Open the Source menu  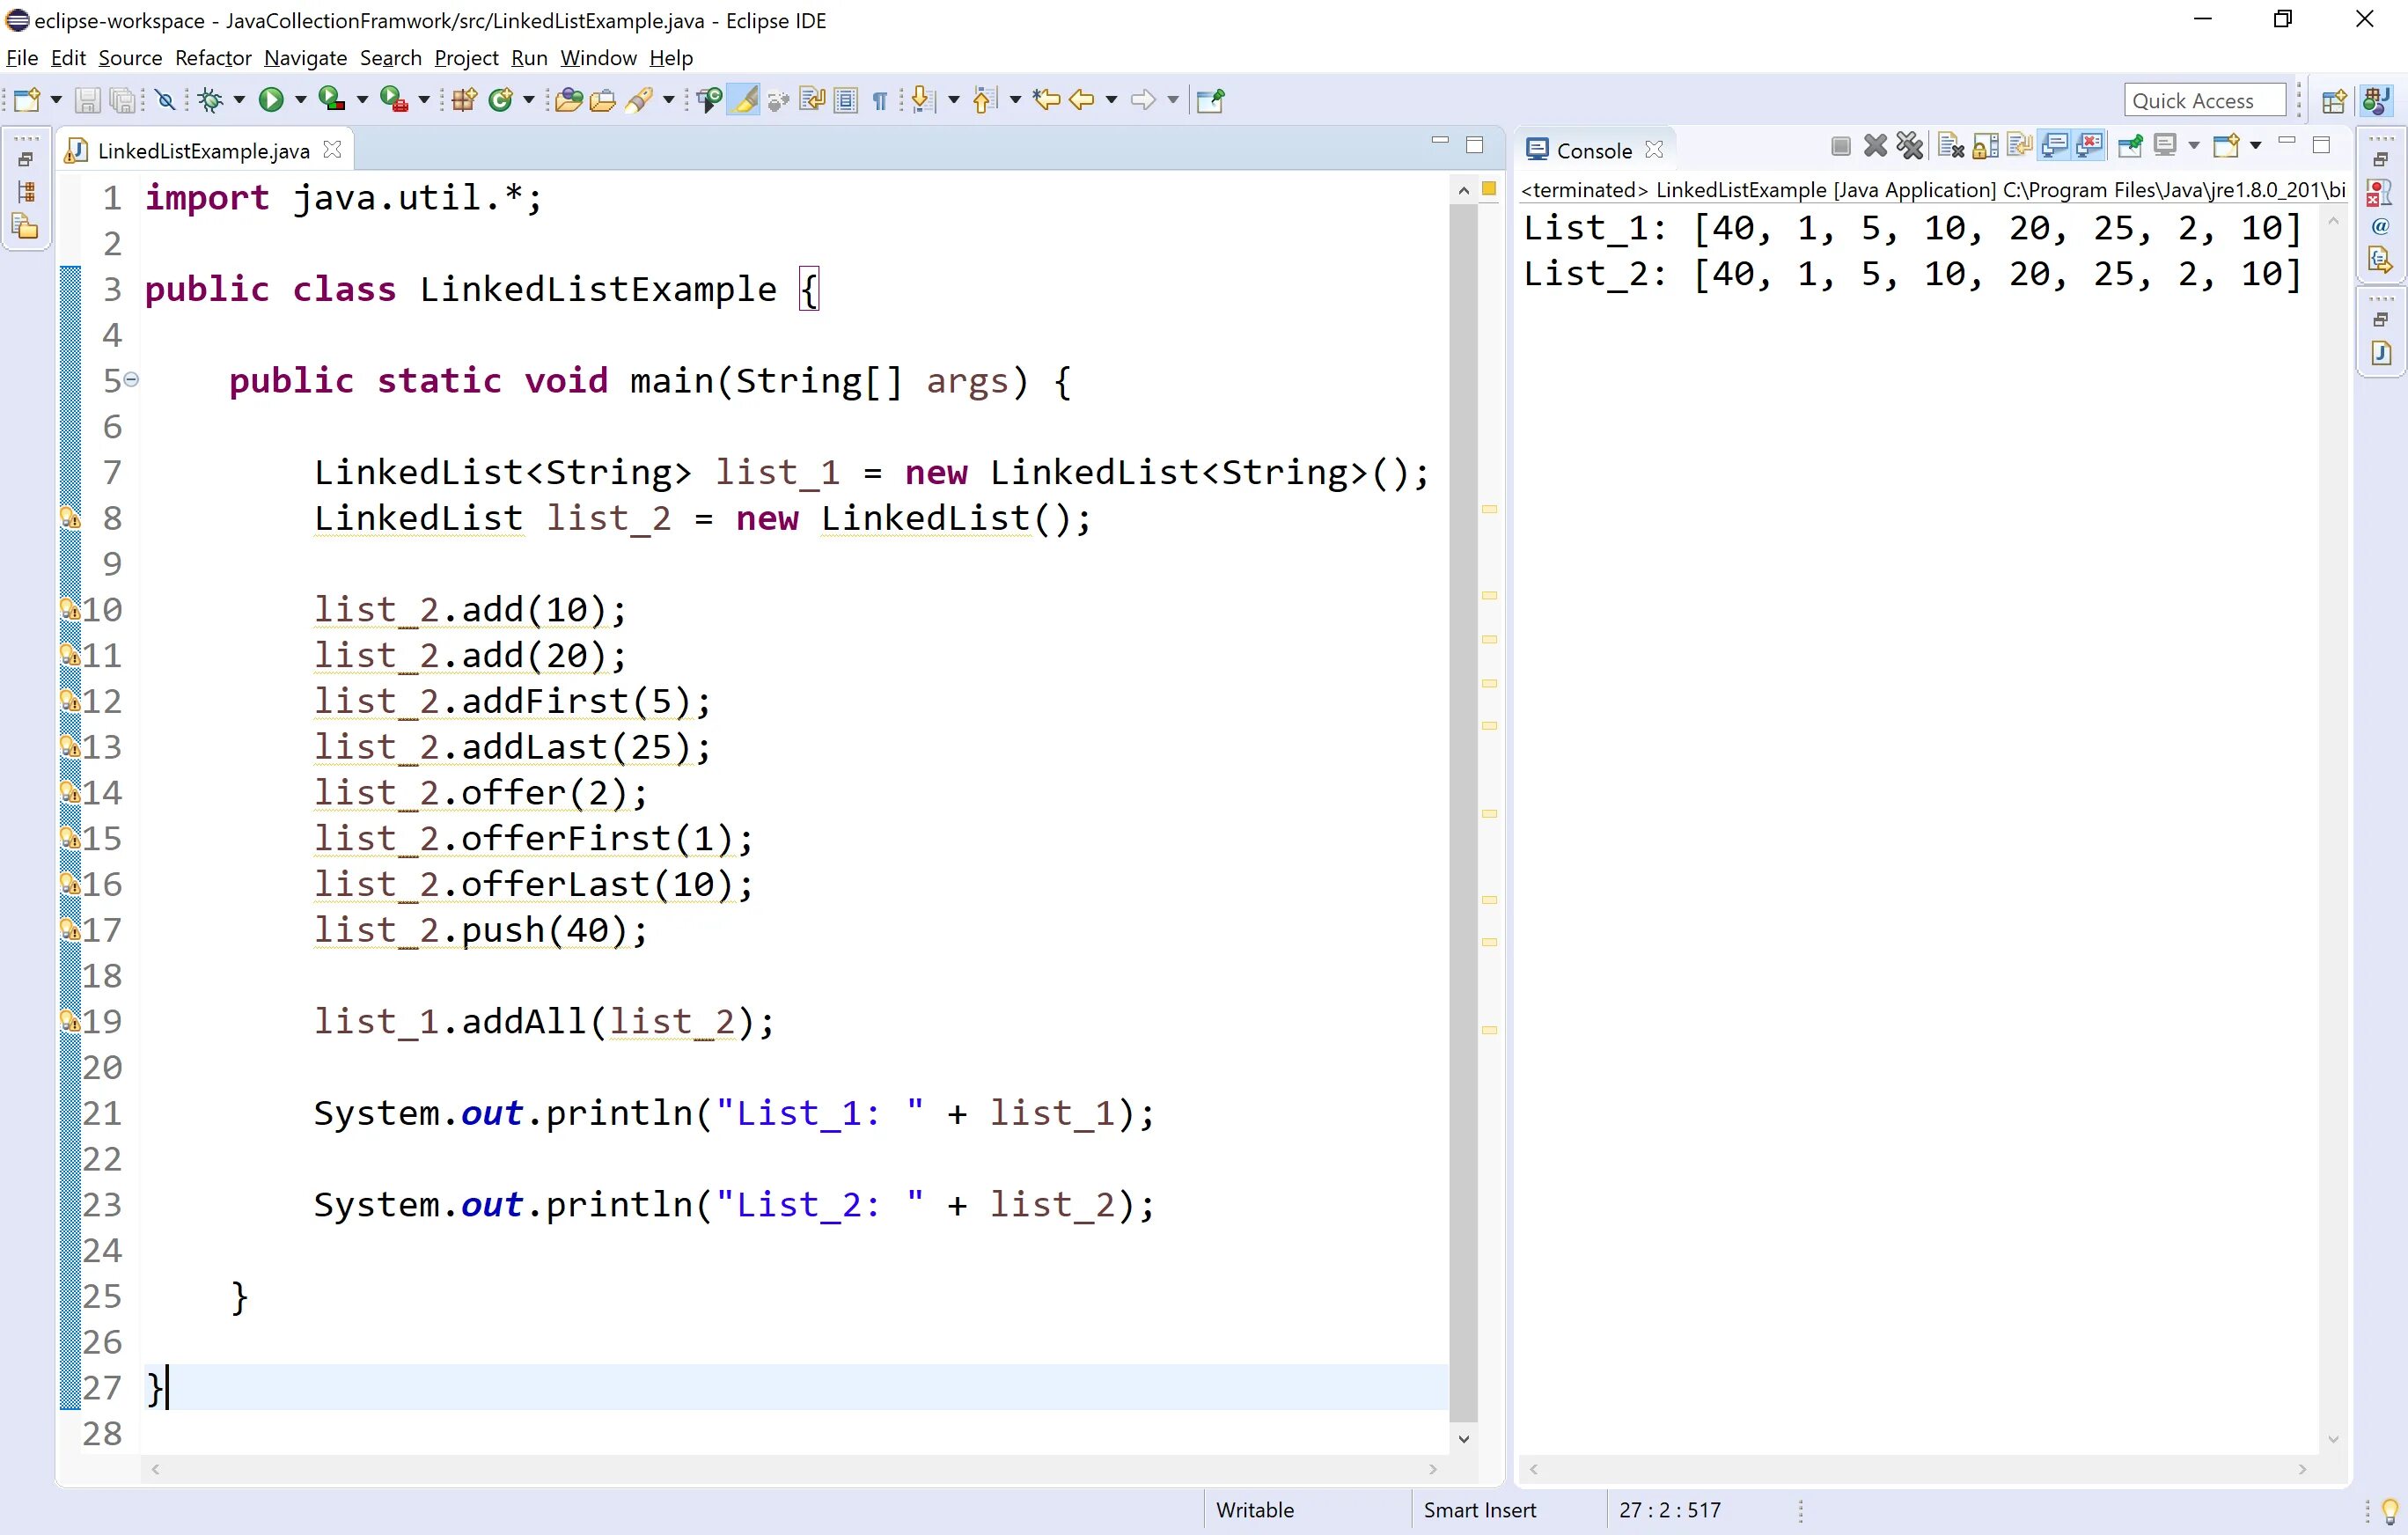(x=130, y=58)
